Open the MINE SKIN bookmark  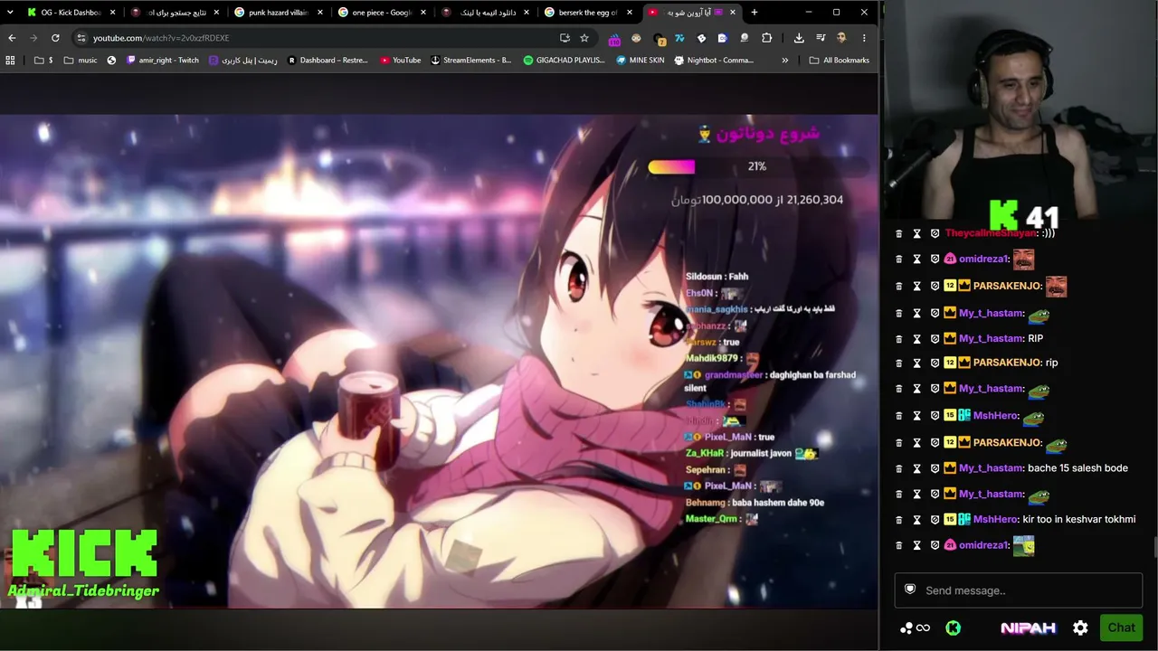pyautogui.click(x=641, y=61)
